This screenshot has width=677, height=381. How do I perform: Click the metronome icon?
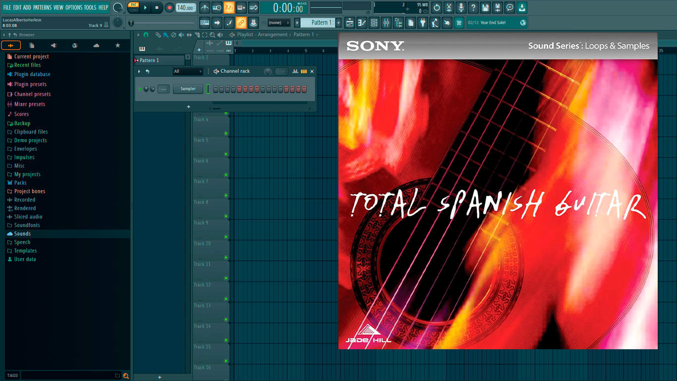pyautogui.click(x=205, y=7)
